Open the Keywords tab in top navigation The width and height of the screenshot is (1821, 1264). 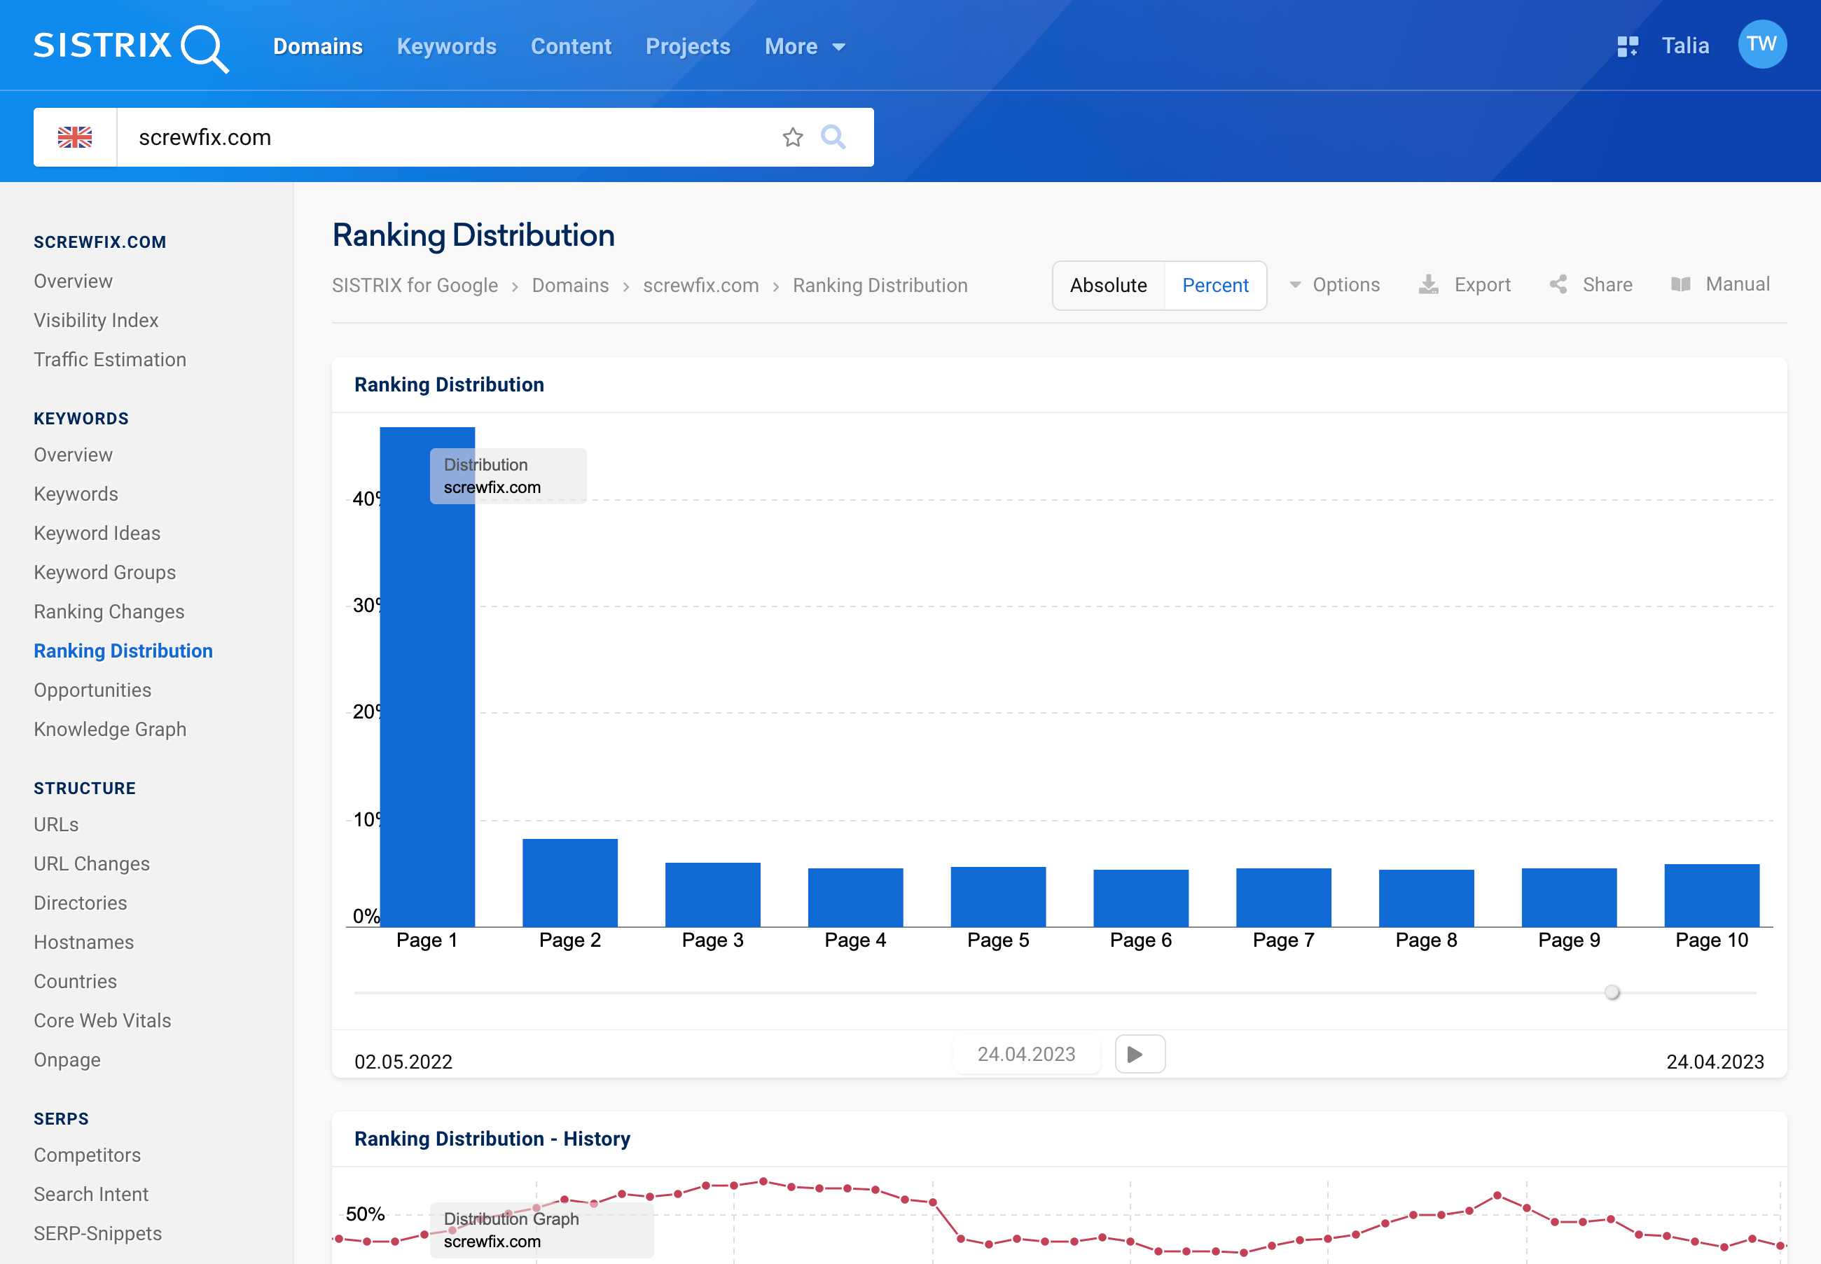coord(447,47)
